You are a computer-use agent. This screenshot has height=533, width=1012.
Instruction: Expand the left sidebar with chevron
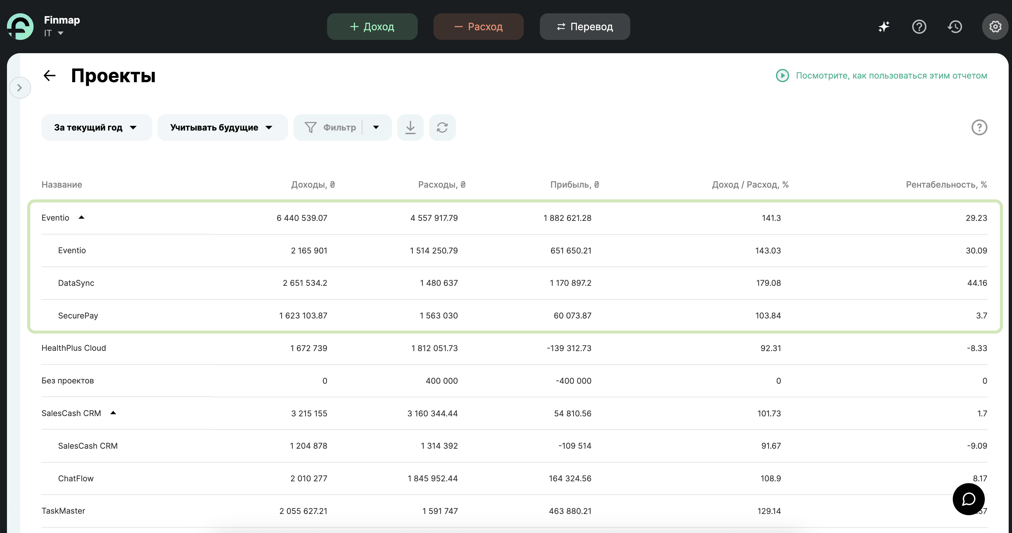(x=20, y=87)
